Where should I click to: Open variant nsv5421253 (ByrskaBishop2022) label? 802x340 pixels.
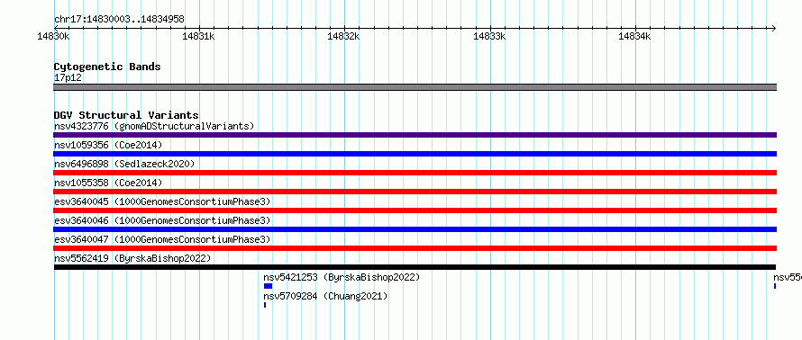coord(342,277)
